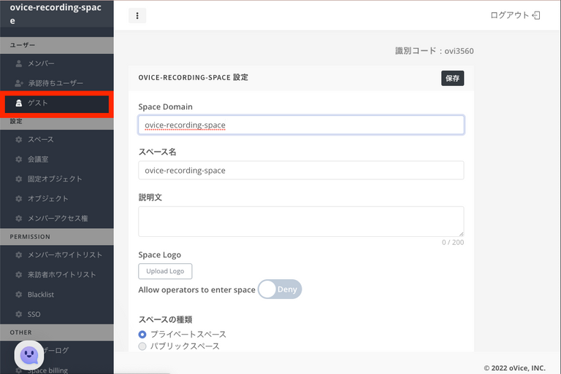This screenshot has height=374, width=561.
Task: Click the logout icon
Action: [x=536, y=15]
